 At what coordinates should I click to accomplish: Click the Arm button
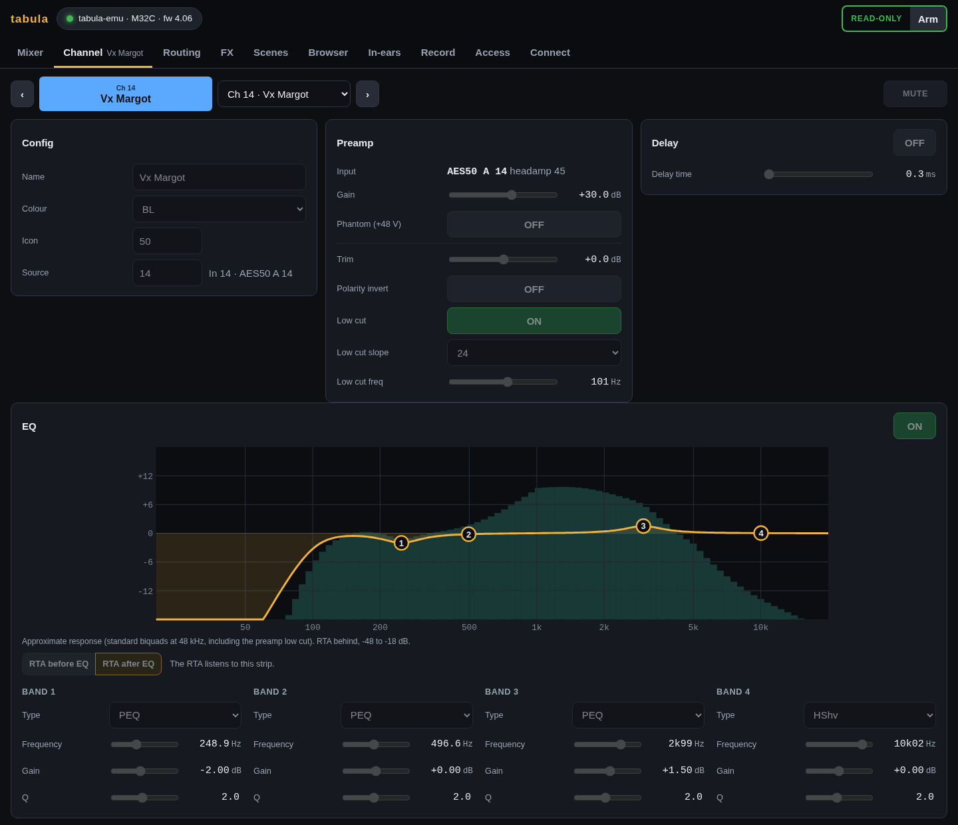tap(928, 19)
